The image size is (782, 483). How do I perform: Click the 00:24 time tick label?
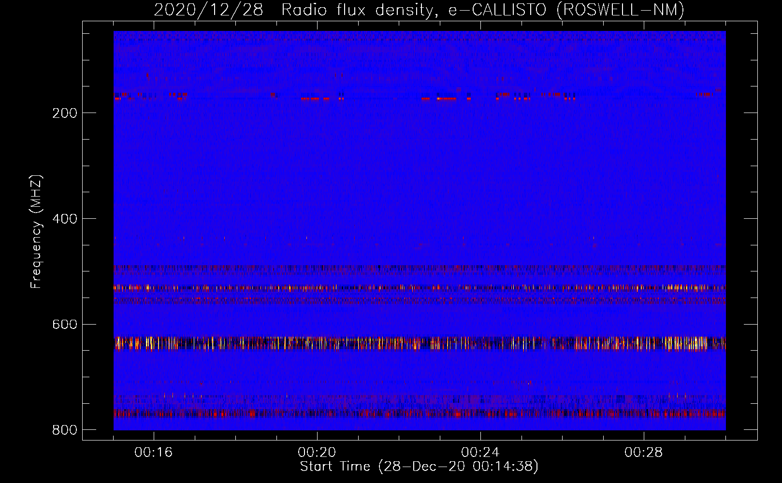point(480,453)
